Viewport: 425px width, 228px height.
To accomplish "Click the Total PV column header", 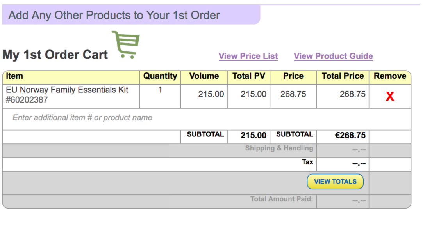I will pos(248,76).
